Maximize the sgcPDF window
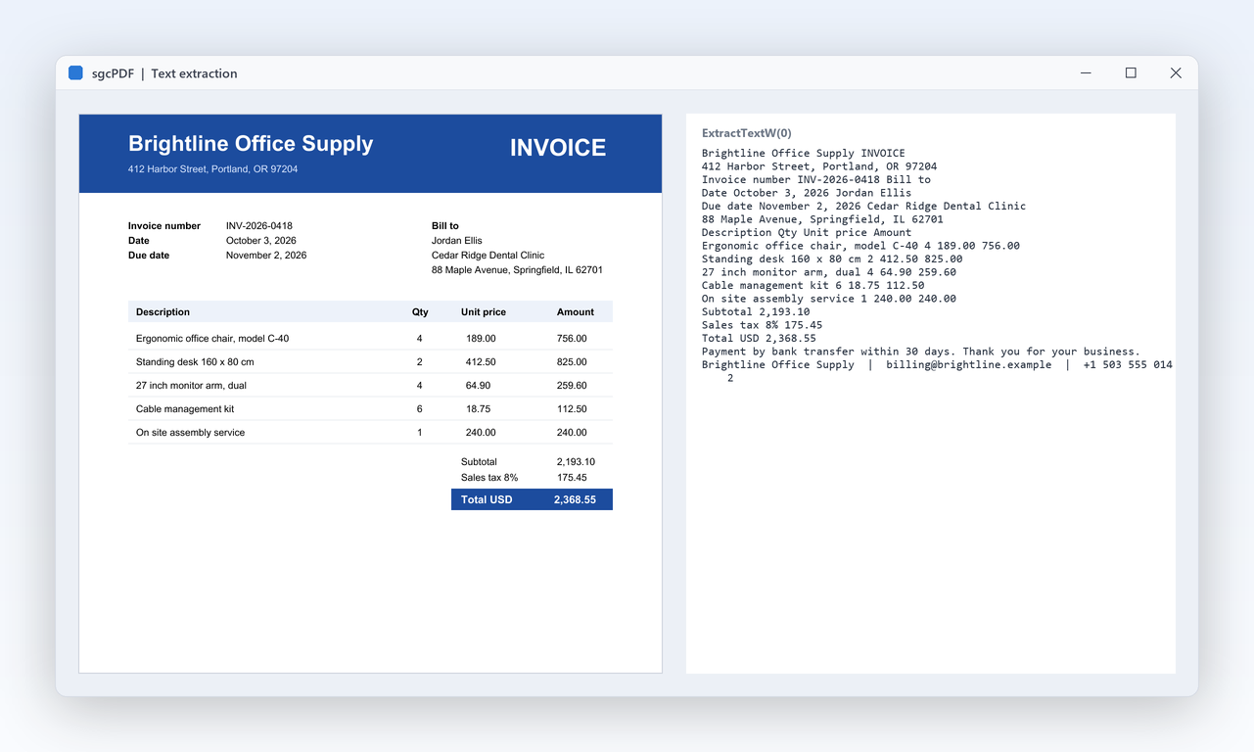Image resolution: width=1254 pixels, height=752 pixels. [1131, 73]
